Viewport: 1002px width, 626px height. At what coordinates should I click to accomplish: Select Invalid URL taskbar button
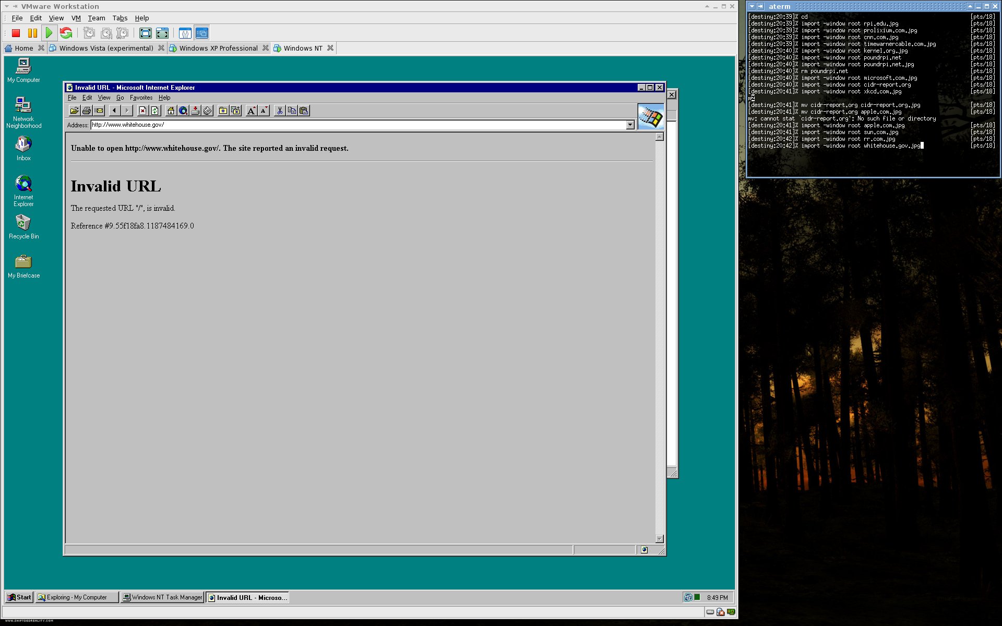point(247,597)
